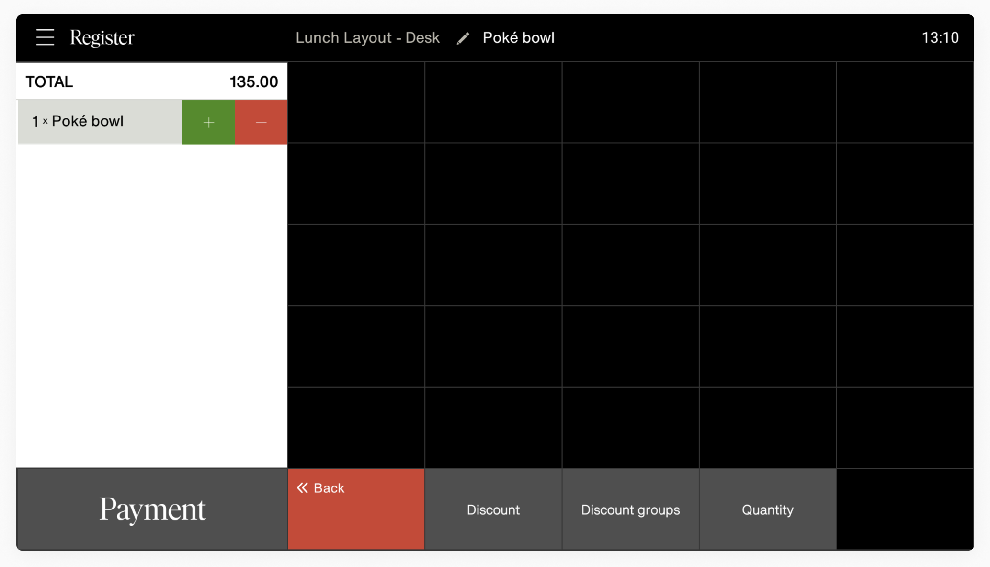Open the hamburger menu icon

click(x=45, y=37)
